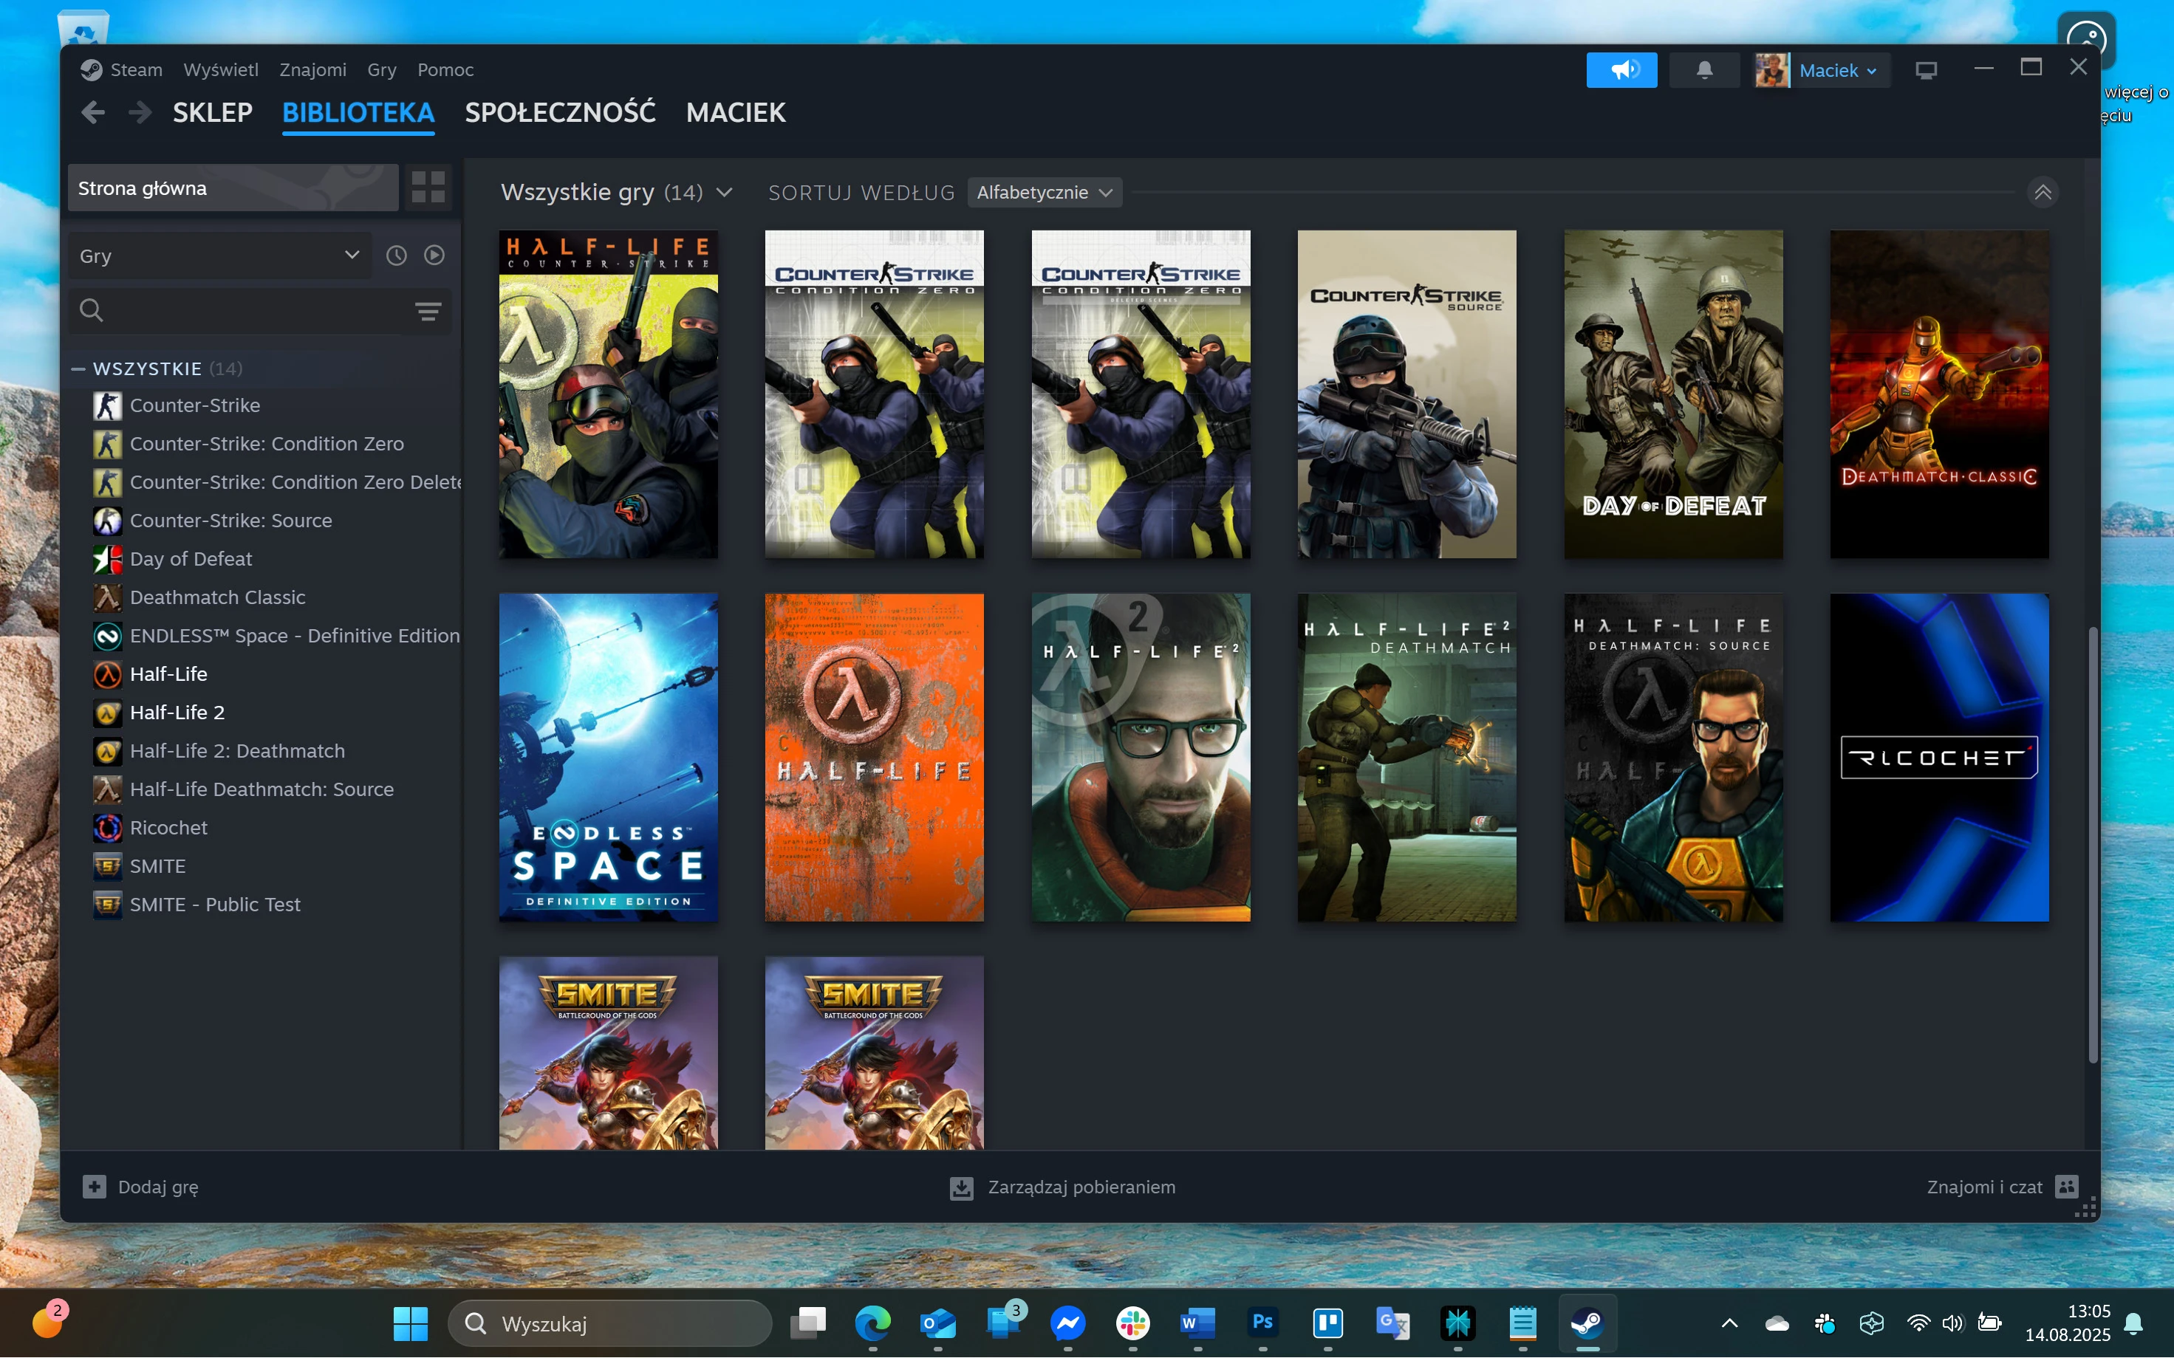The width and height of the screenshot is (2174, 1358).
Task: Select Counter-Strike: Condition Zero in list
Action: click(266, 445)
